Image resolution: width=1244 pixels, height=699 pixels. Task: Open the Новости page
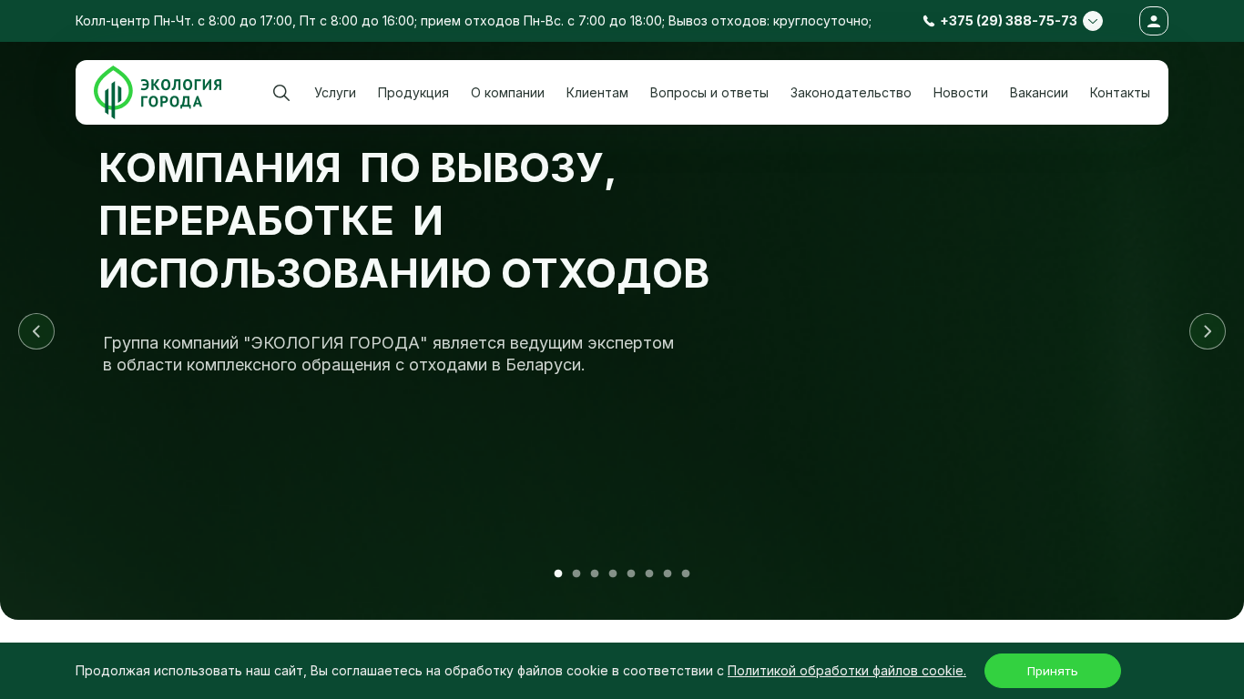coord(961,93)
